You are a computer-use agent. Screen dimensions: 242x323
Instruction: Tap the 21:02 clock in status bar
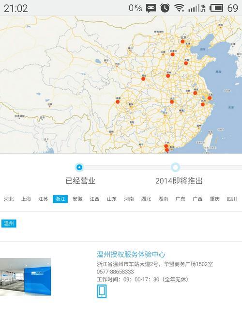coord(16,8)
